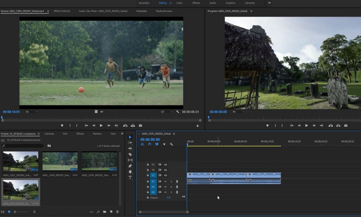
Task: Open the timeline settings wrench icon
Action: [172, 144]
